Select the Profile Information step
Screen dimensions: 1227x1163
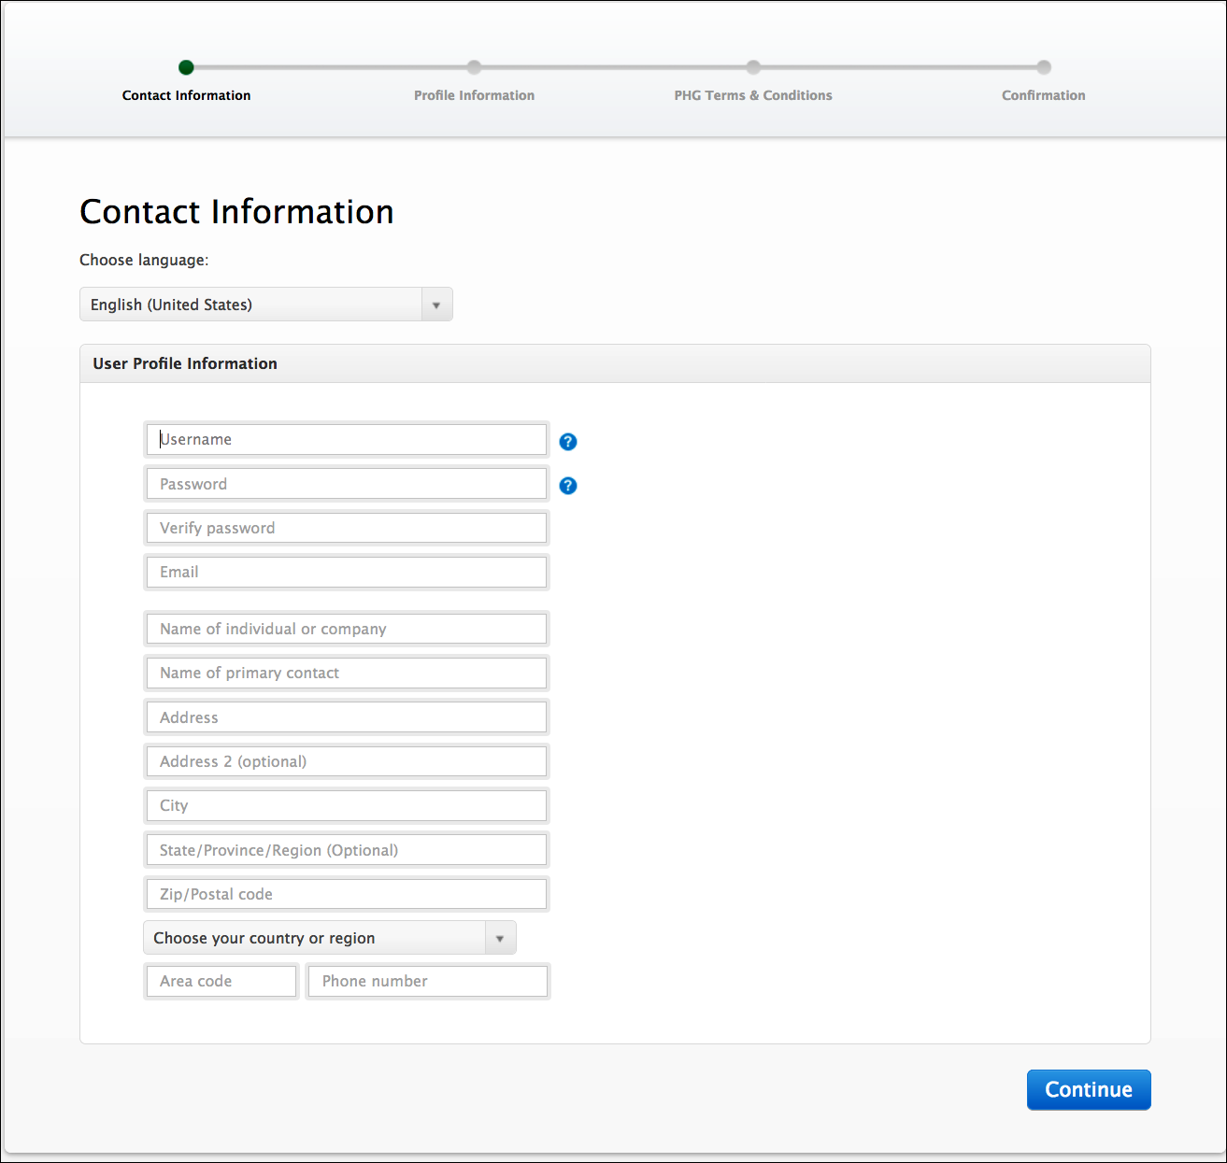click(474, 95)
